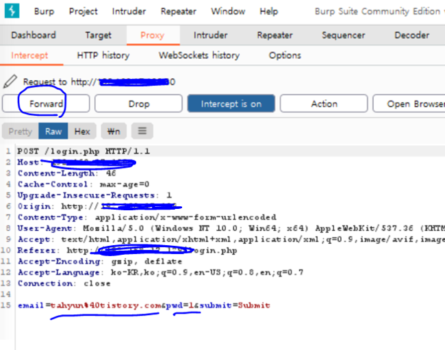Switch to the Dashboard tab
The width and height of the screenshot is (445, 350).
click(34, 35)
